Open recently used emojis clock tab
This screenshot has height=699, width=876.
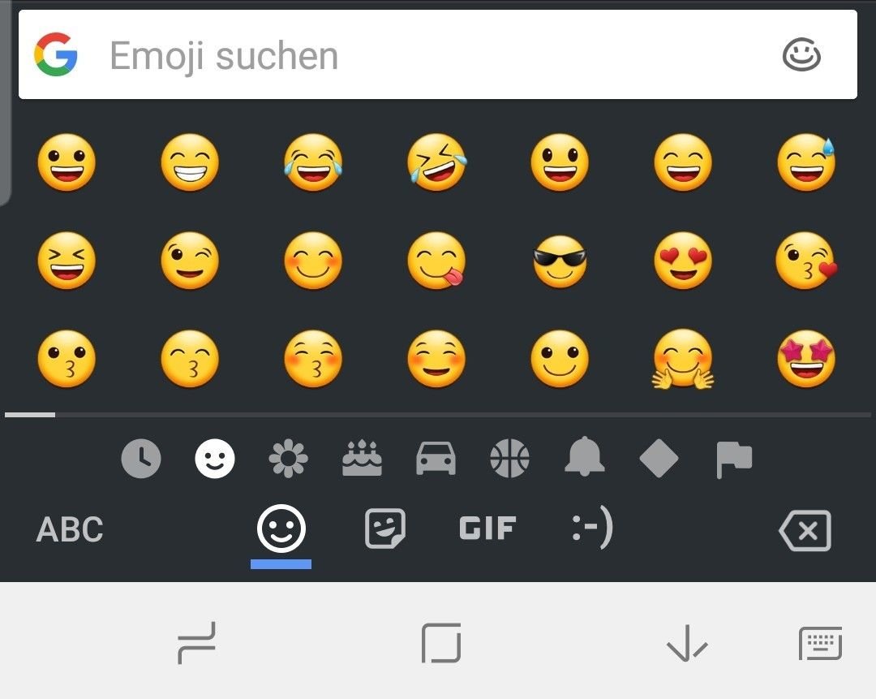coord(141,459)
